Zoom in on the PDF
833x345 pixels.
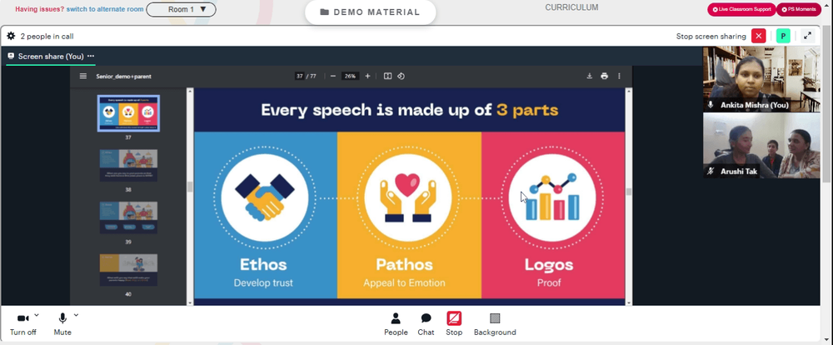tap(367, 76)
